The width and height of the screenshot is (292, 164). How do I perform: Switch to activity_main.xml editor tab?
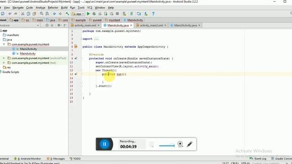pyautogui.click(x=85, y=26)
